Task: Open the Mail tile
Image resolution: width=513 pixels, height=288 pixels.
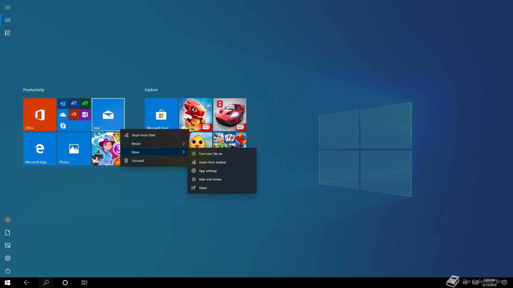Action: (x=108, y=115)
